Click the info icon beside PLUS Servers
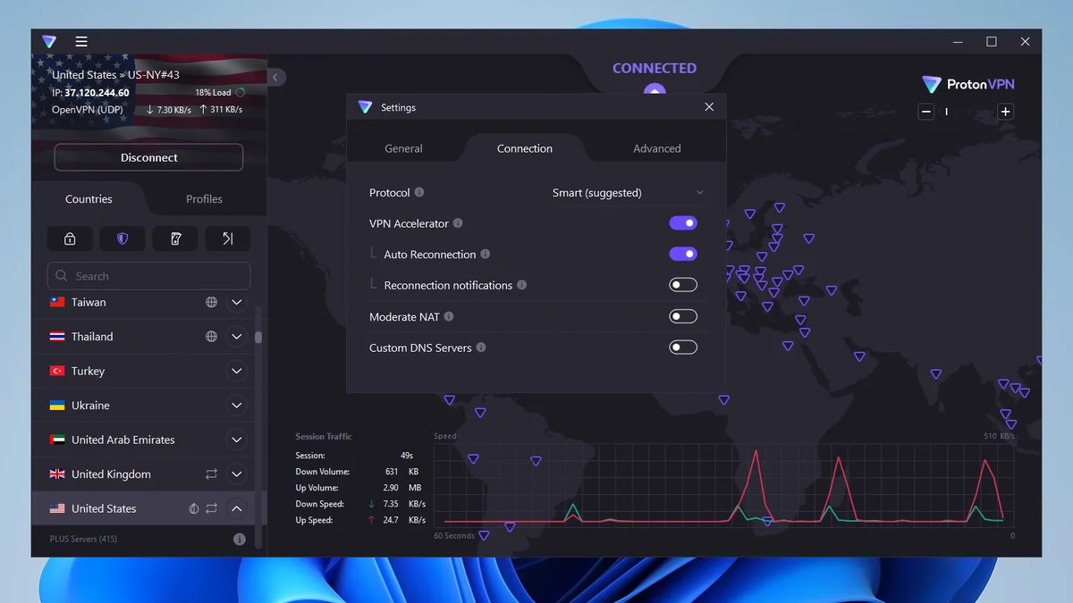 [239, 540]
